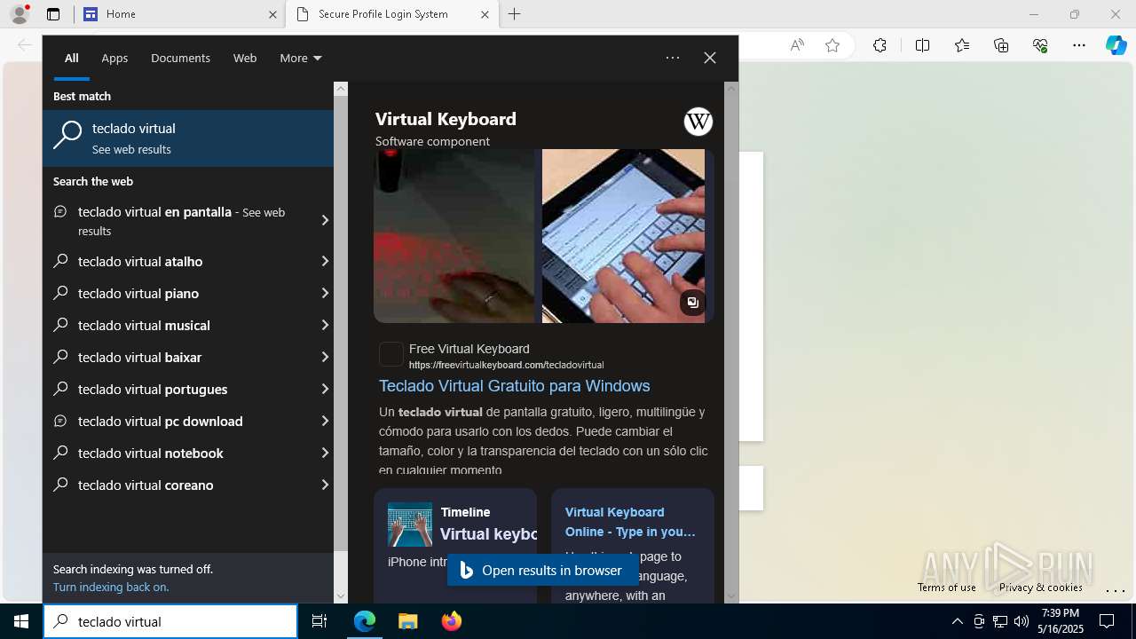Click the Edge profile avatar icon
Screen dimensions: 1136x639
20,14
